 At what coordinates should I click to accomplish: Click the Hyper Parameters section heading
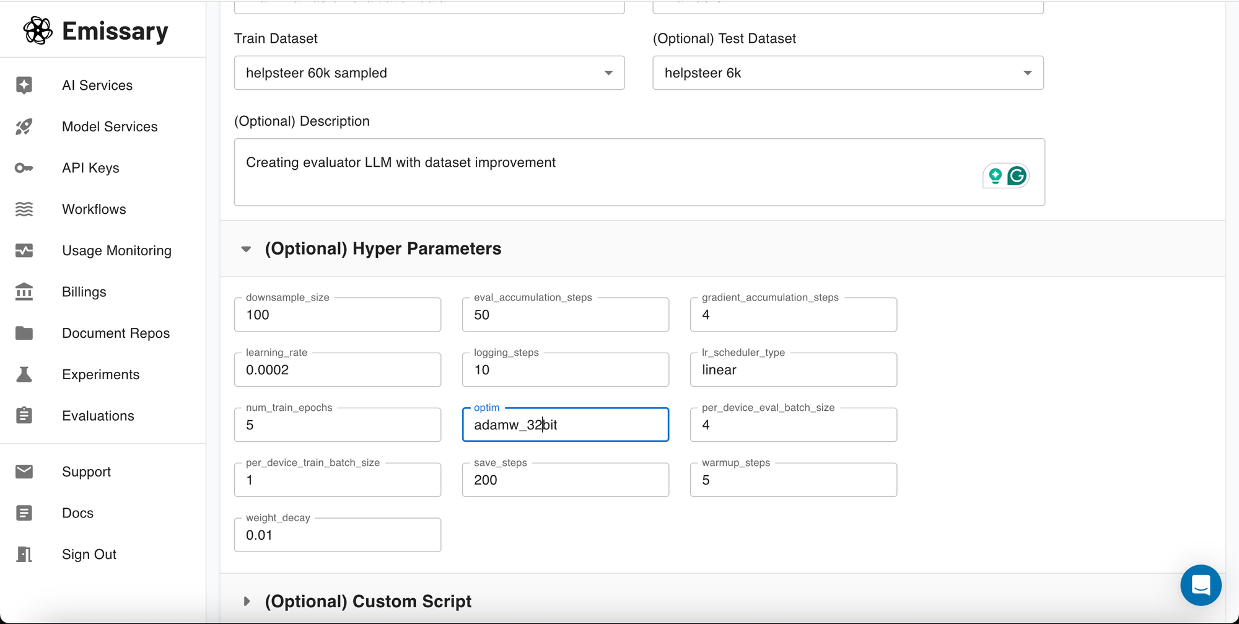[383, 248]
